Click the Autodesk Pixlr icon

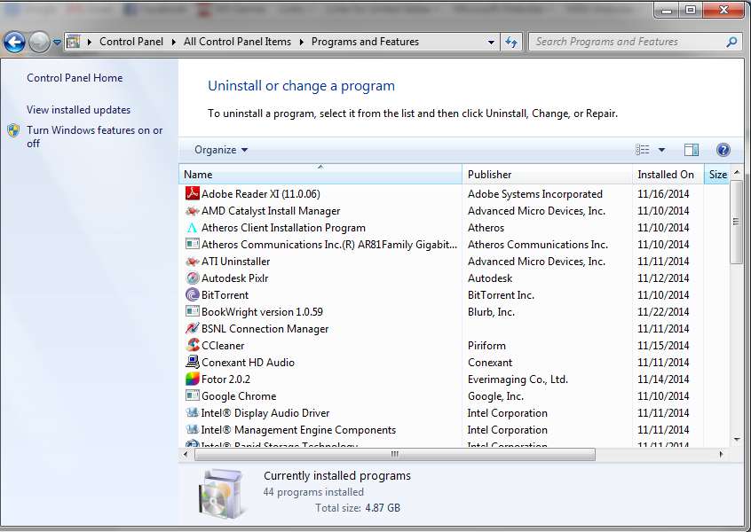tap(192, 278)
